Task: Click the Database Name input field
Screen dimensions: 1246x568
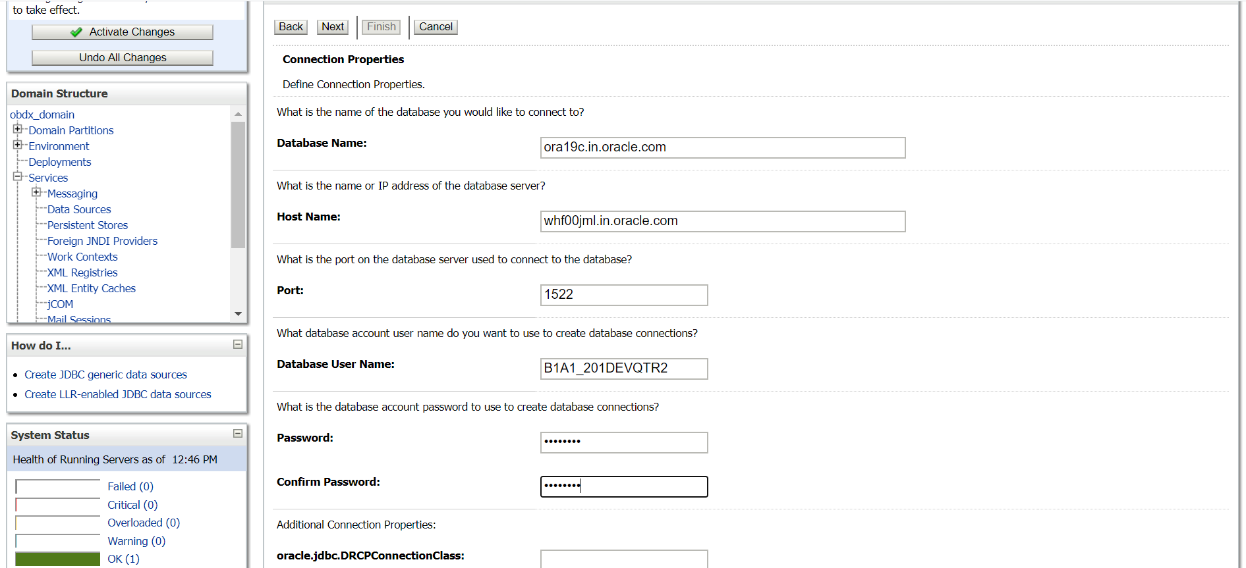Action: coord(723,147)
